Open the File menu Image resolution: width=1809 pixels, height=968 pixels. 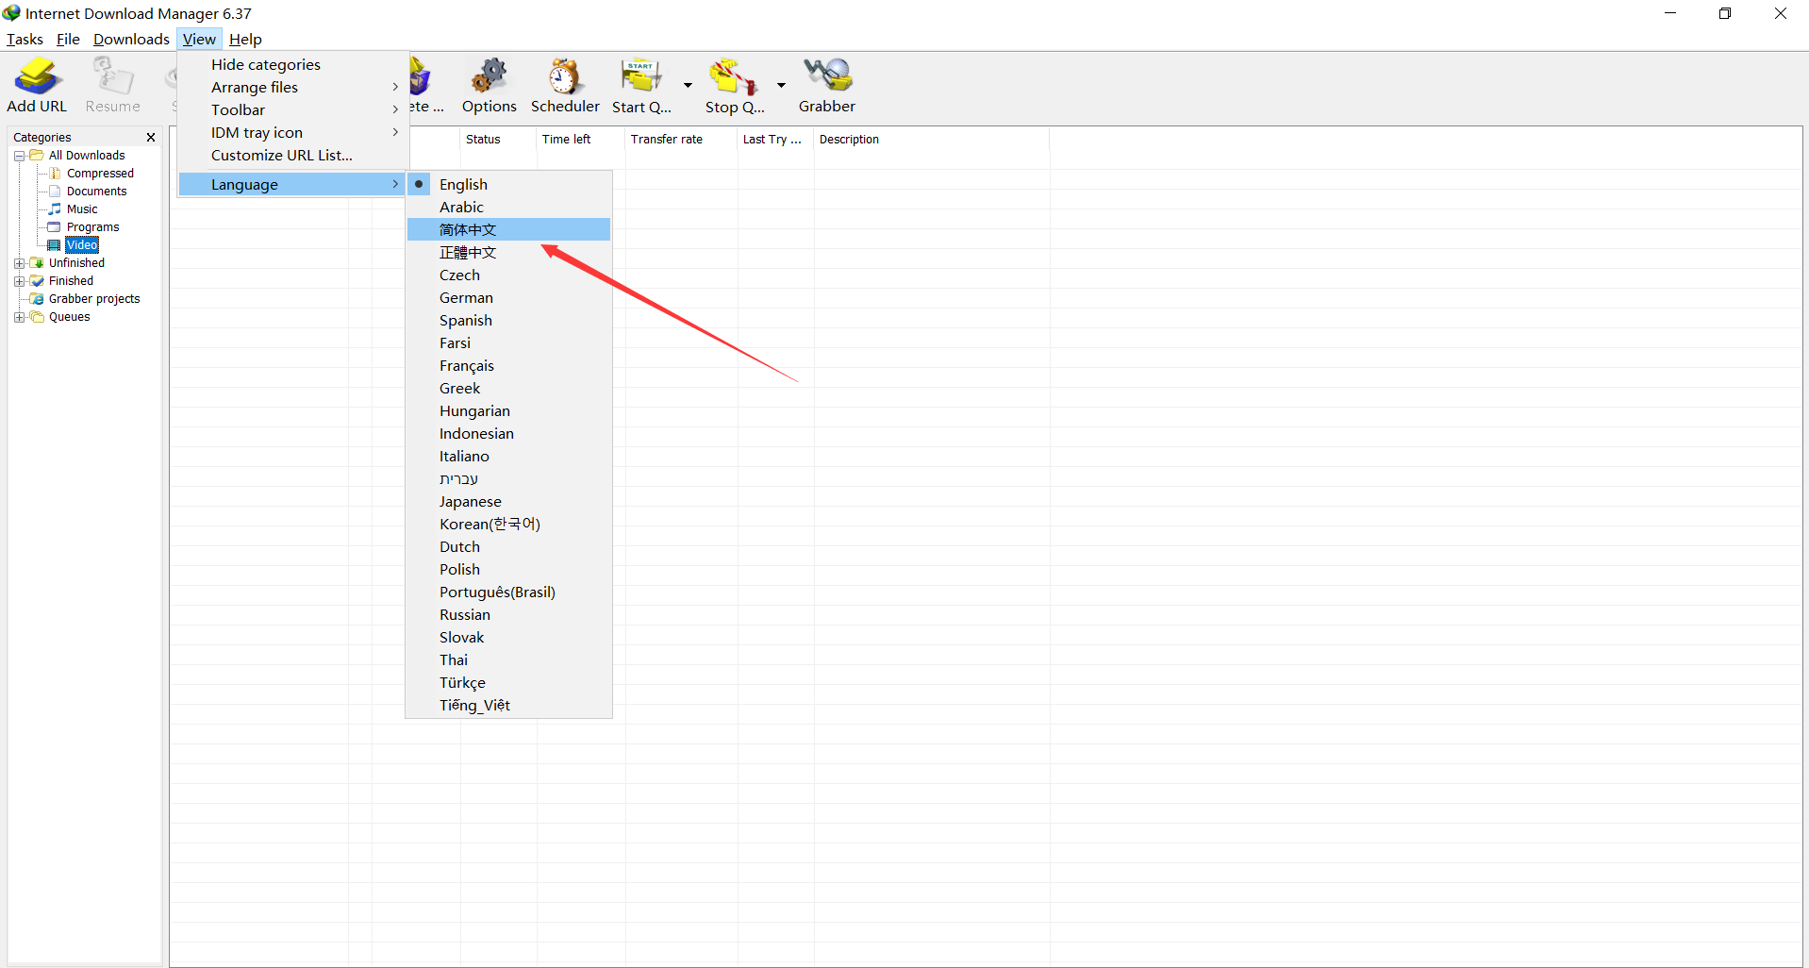click(x=68, y=40)
